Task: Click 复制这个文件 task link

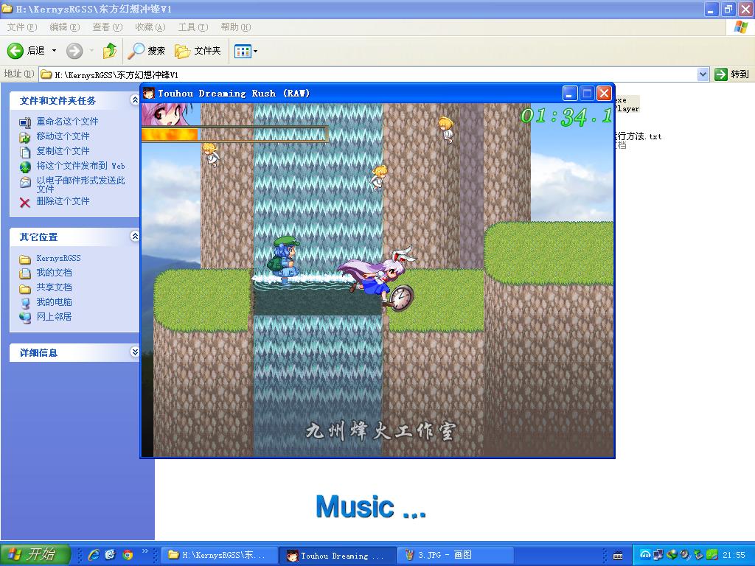Action: 63,150
